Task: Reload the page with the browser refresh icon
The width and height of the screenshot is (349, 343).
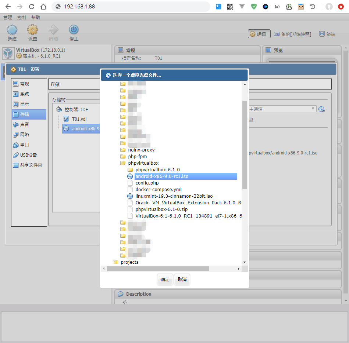Action: click(32, 7)
